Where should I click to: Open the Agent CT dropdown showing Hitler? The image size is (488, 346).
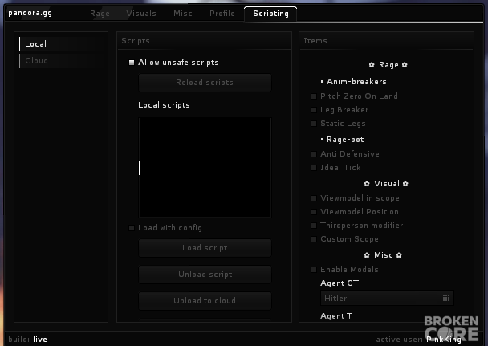coord(387,299)
